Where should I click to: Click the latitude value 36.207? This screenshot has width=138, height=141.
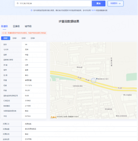click(27, 90)
